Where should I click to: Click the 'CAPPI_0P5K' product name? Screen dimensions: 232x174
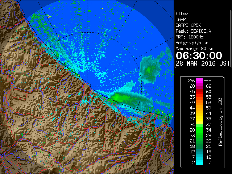[x=188, y=25]
